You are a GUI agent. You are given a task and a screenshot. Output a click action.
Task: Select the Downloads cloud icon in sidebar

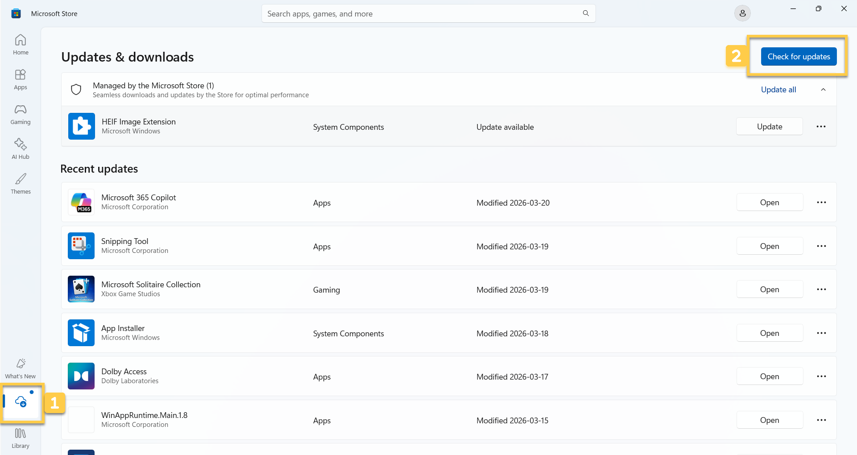coord(21,402)
